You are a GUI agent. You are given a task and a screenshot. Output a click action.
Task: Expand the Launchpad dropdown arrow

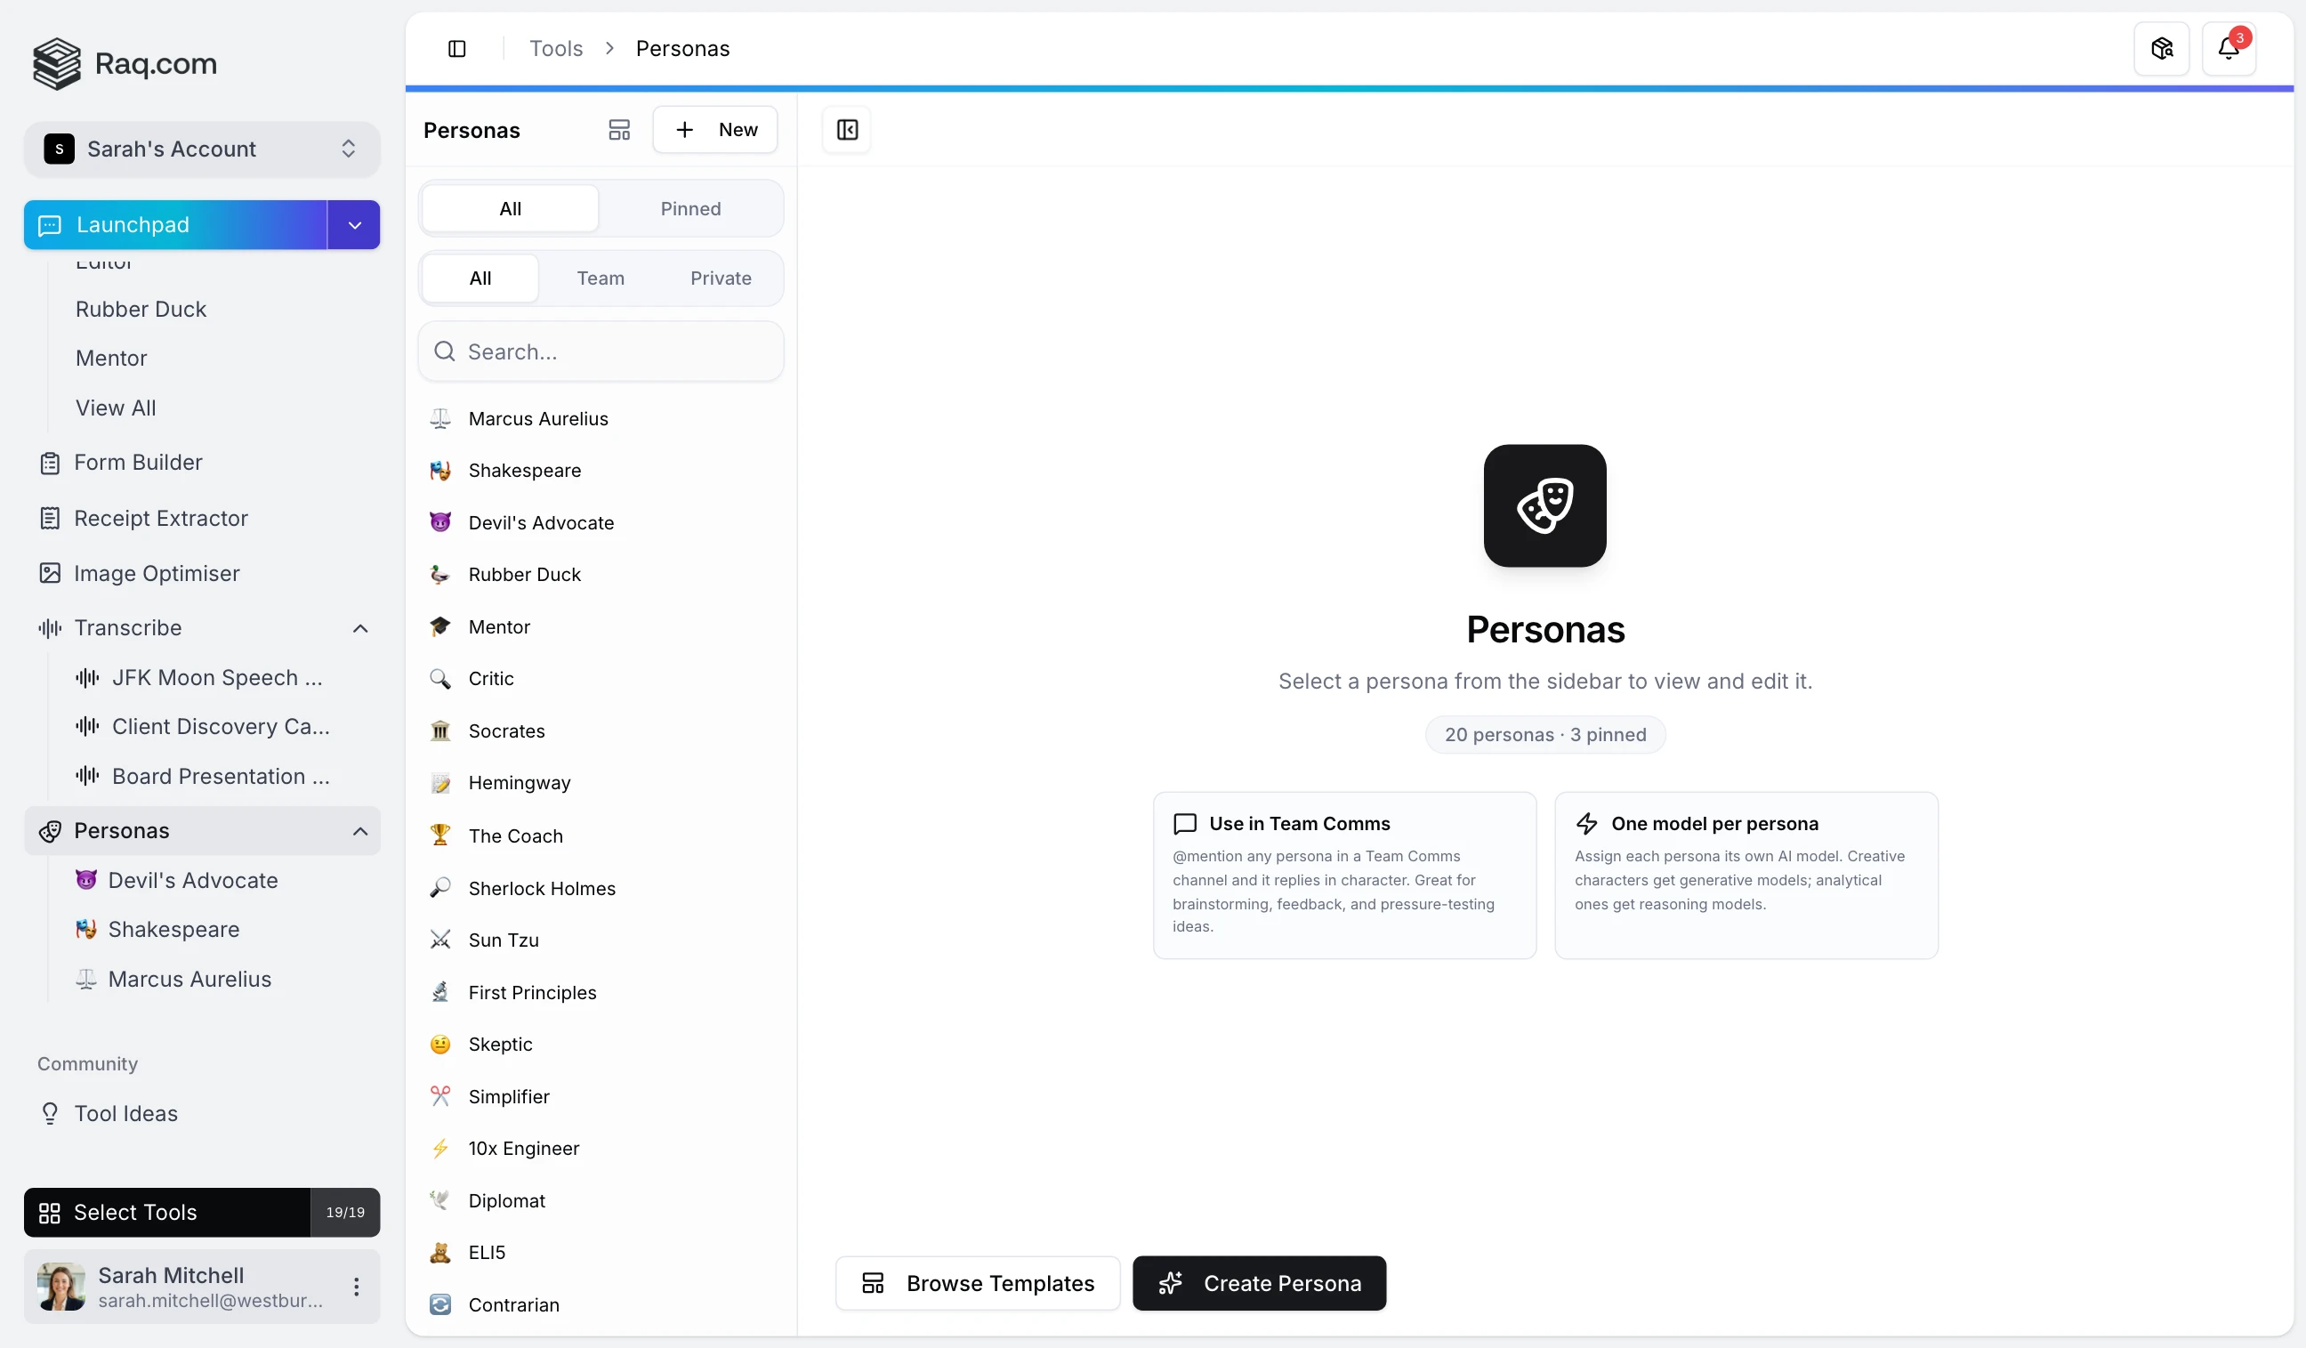tap(353, 224)
